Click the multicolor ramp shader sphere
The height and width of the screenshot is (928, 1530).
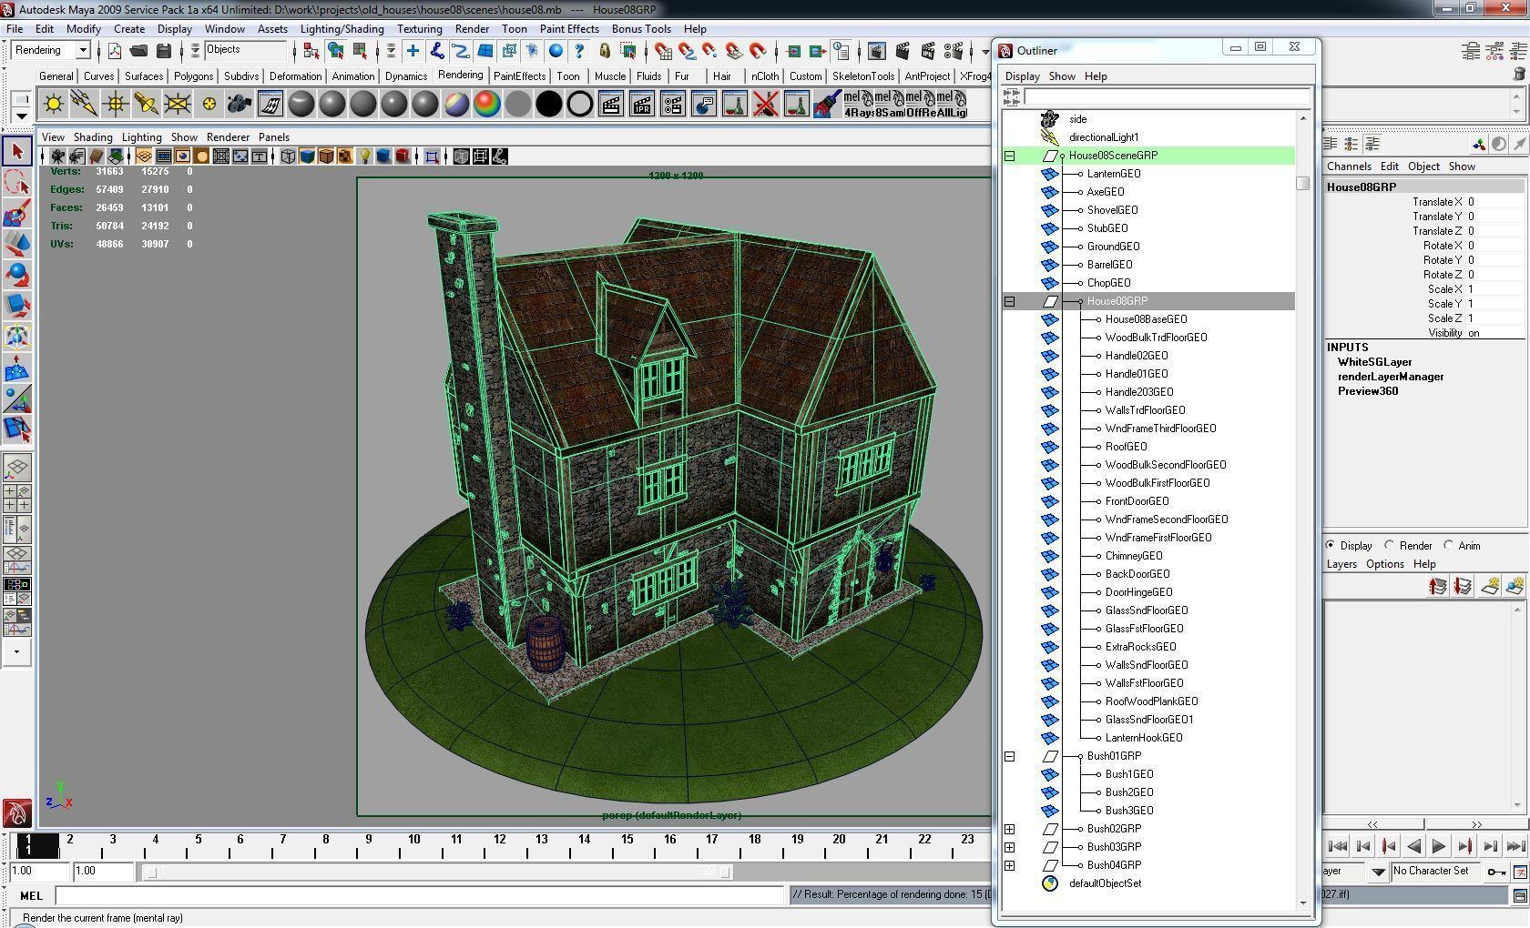click(487, 105)
